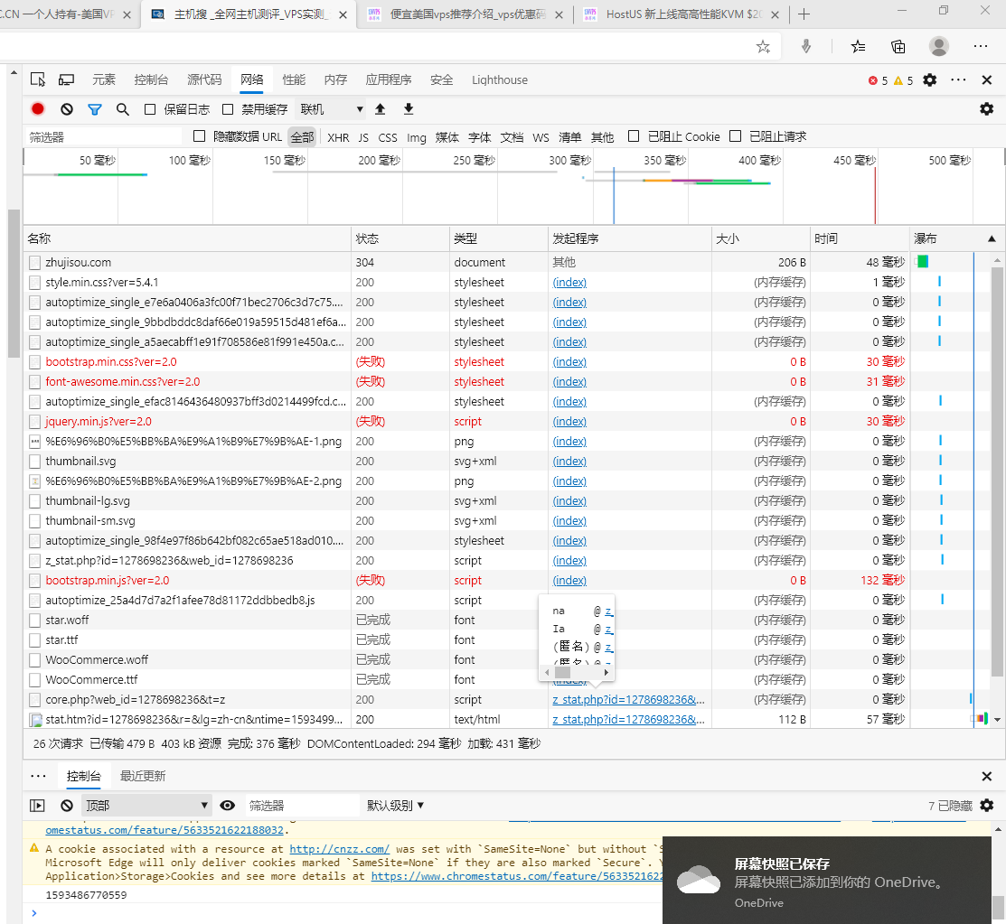
Task: Enable 保留日志 preserve log checkbox
Action: pos(150,109)
